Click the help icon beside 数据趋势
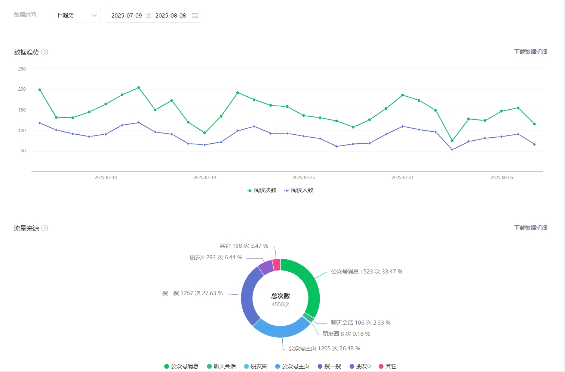 tap(45, 52)
